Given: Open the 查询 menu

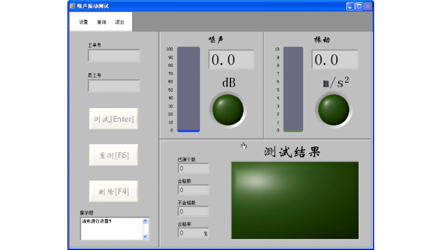Looking at the screenshot, I should tap(102, 22).
